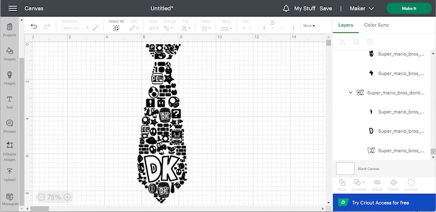Click the Duplicate icon in Layers panel

pos(356,42)
